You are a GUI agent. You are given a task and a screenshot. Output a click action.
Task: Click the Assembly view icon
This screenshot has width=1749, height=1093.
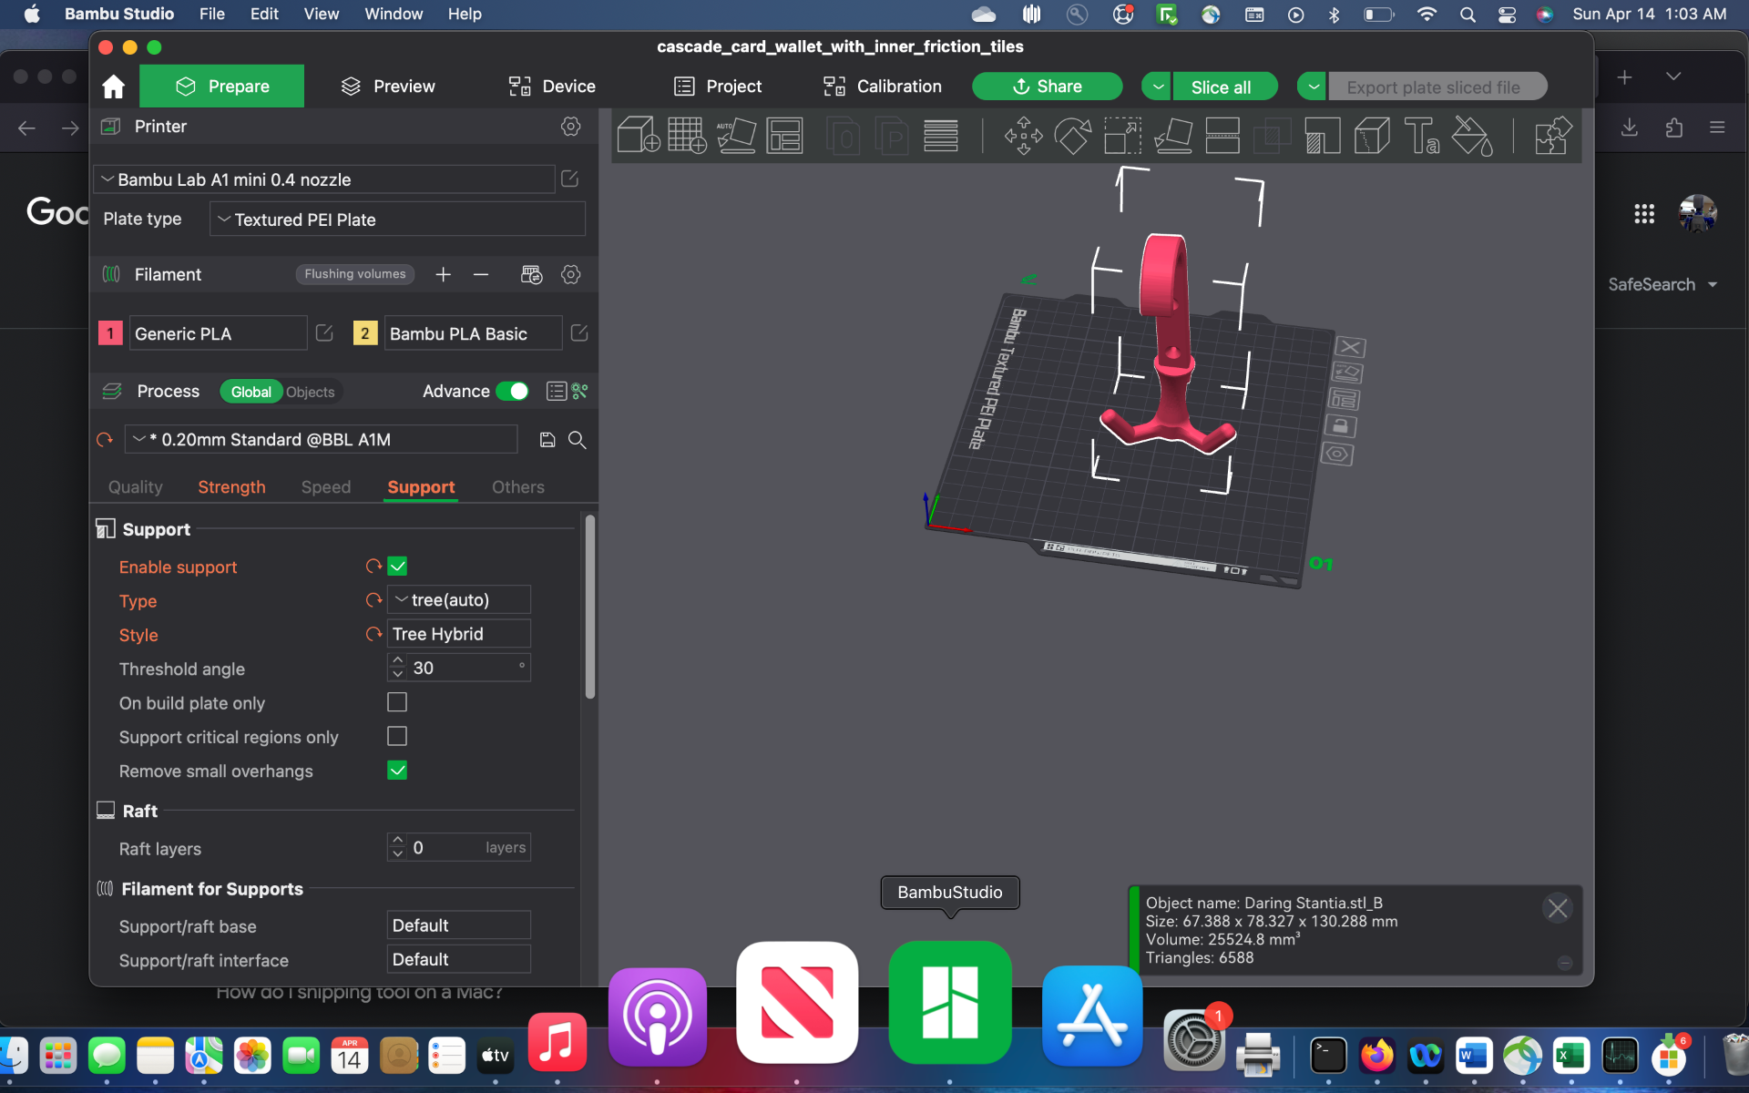click(x=1553, y=136)
